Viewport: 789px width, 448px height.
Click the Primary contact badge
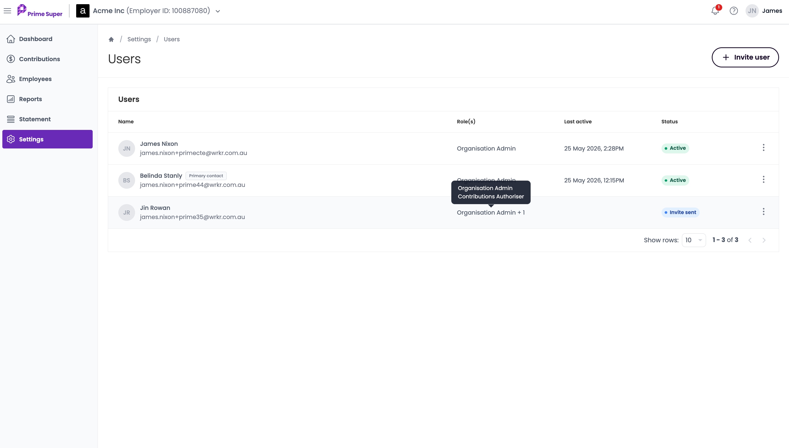point(206,176)
